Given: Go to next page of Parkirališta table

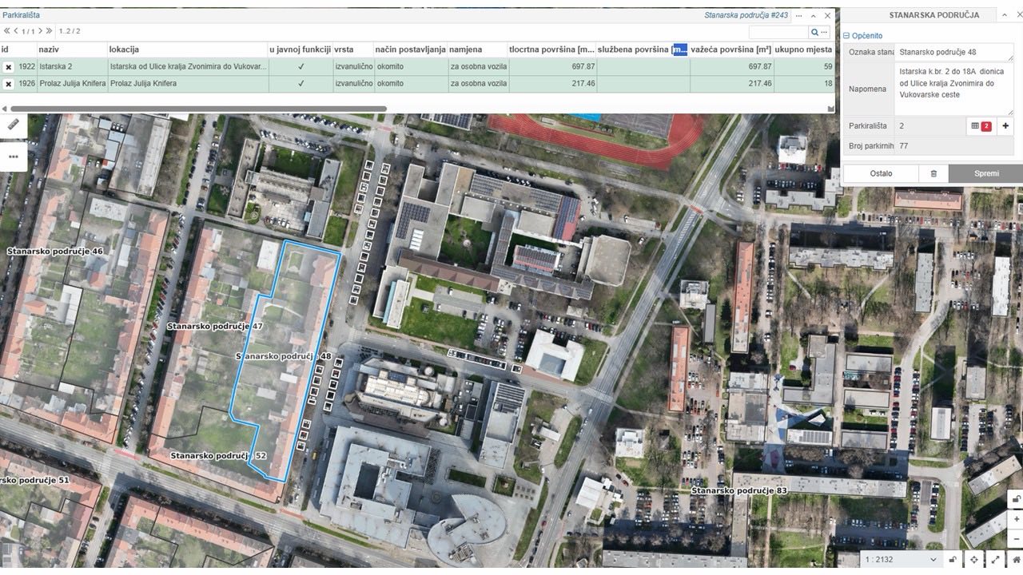Looking at the screenshot, I should 39,31.
